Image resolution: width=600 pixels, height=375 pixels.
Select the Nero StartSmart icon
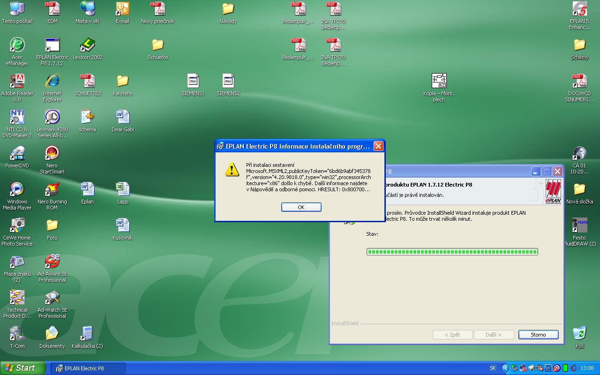[x=52, y=160]
